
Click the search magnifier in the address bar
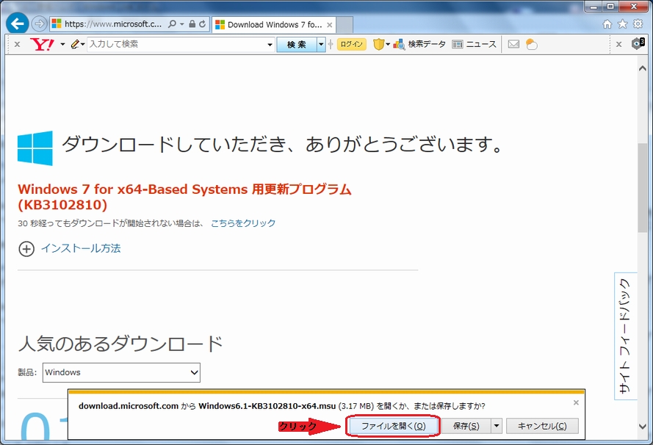[172, 24]
